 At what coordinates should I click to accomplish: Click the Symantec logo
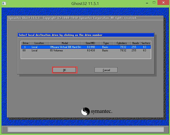(x=97, y=111)
